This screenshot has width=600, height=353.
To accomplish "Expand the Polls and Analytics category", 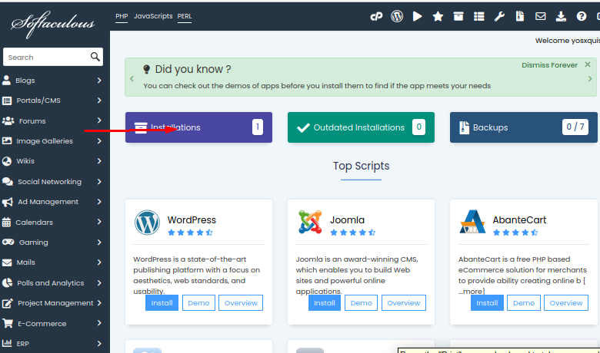I will click(52, 282).
